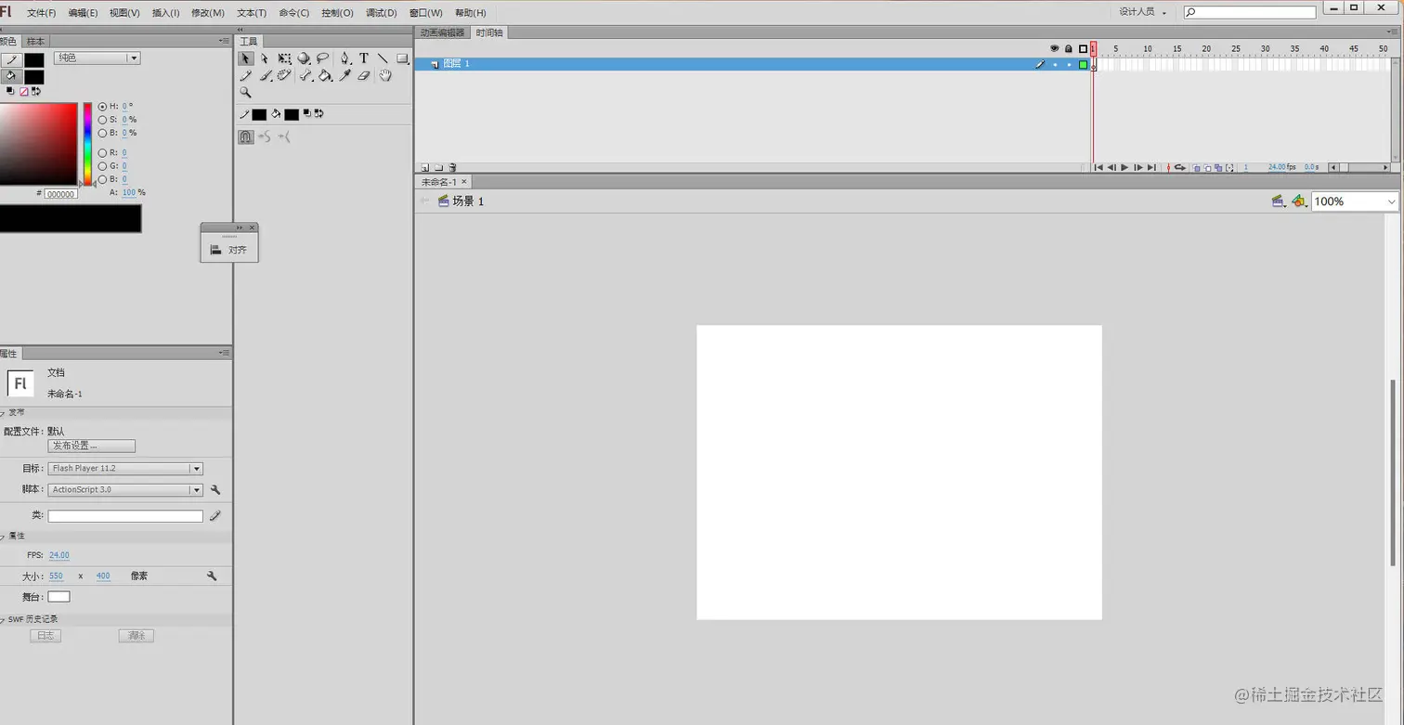Image resolution: width=1404 pixels, height=725 pixels.
Task: Select the Hand tool
Action: click(x=385, y=75)
